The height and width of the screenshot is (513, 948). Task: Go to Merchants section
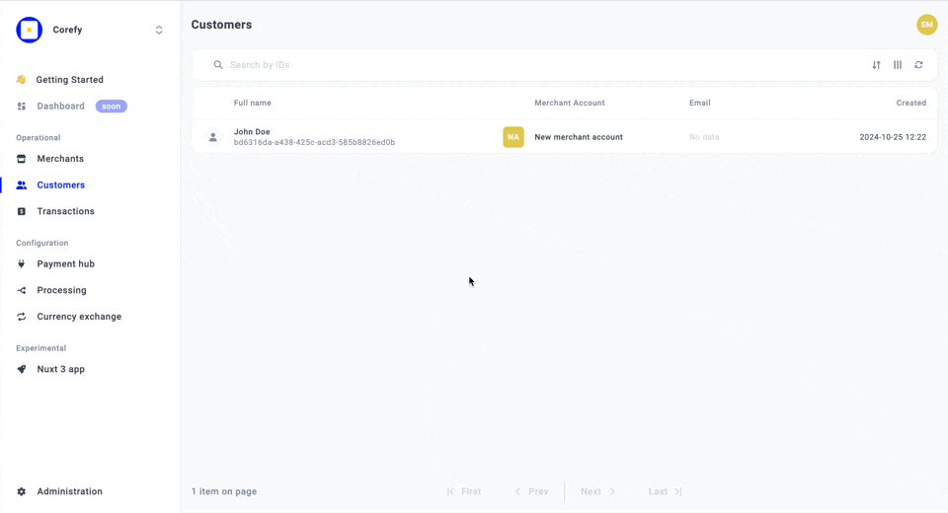[60, 159]
